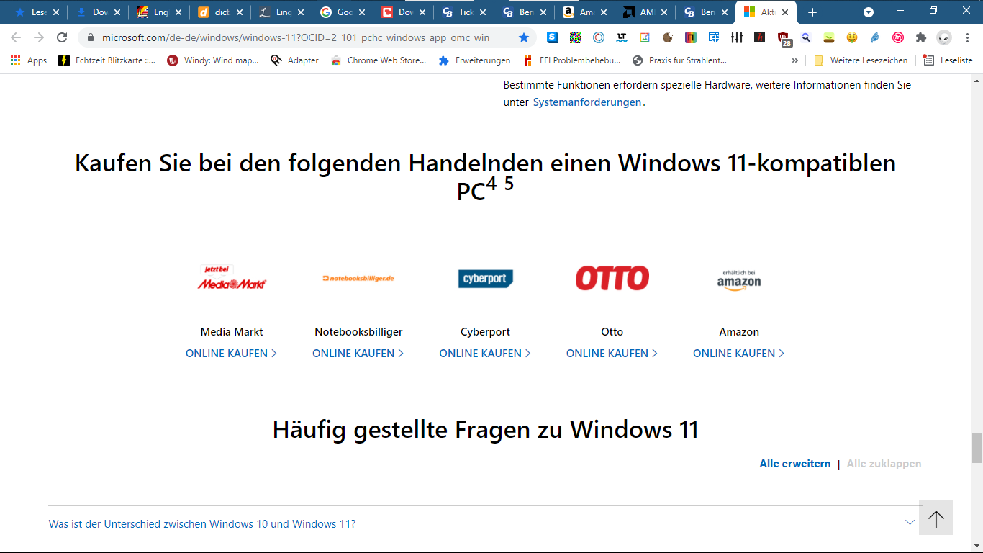983x553 pixels.
Task: Open the Chrome profile avatar
Action: coord(944,37)
